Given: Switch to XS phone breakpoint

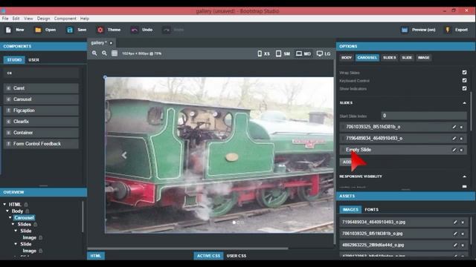Looking at the screenshot, I should (263, 53).
